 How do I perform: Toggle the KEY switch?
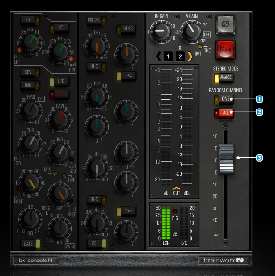(30, 72)
